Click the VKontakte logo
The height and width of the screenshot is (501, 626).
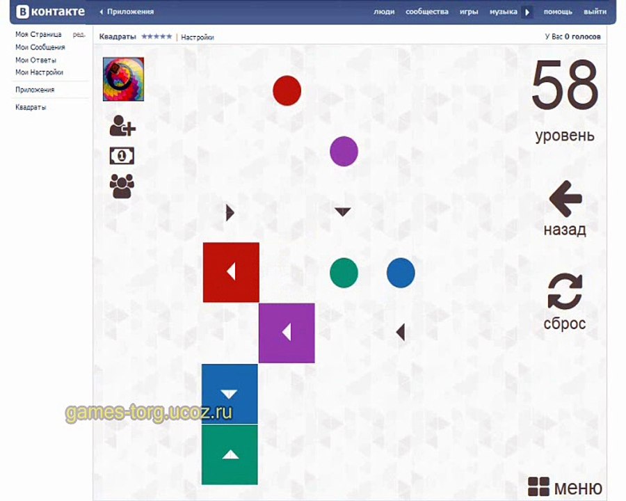(x=50, y=12)
